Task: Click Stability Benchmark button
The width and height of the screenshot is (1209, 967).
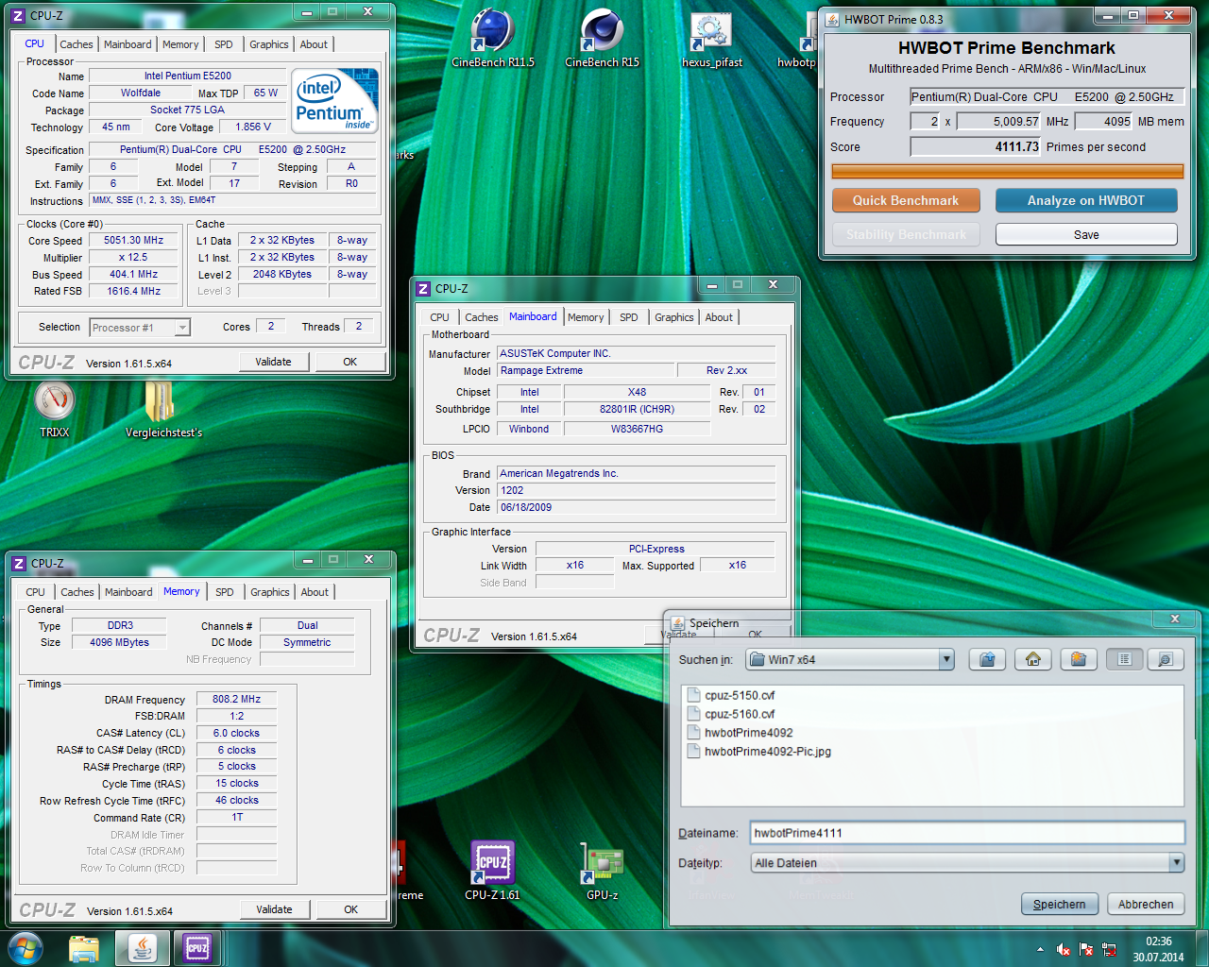Action: pyautogui.click(x=906, y=234)
